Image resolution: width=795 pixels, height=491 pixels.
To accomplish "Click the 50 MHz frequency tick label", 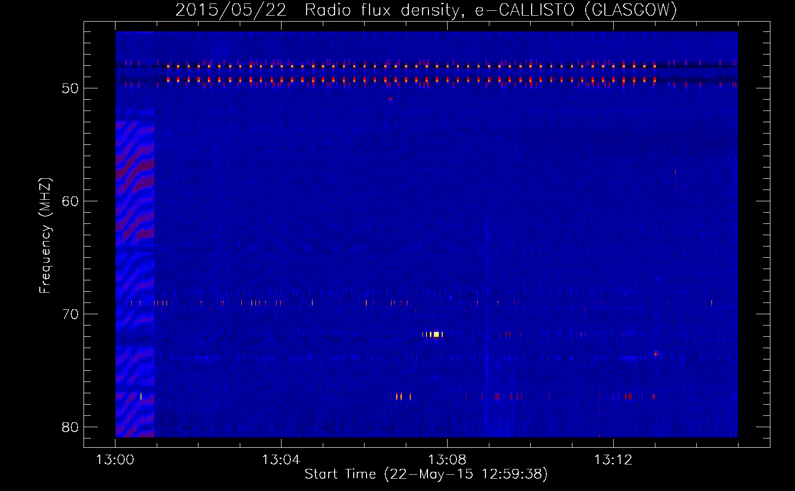I will (70, 88).
